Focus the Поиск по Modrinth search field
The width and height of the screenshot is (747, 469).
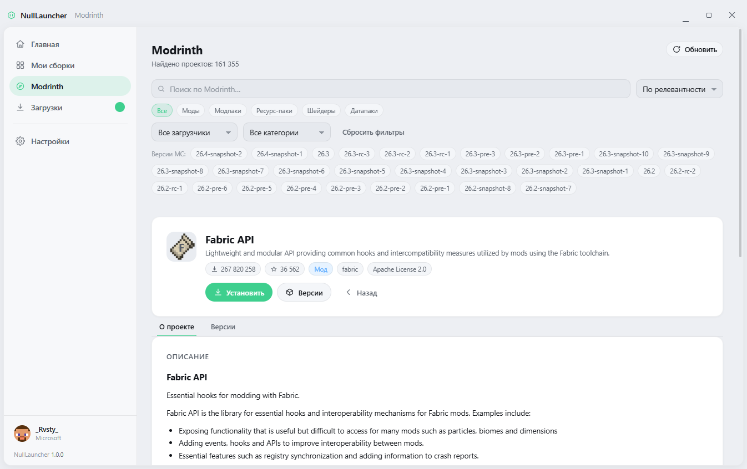click(391, 89)
